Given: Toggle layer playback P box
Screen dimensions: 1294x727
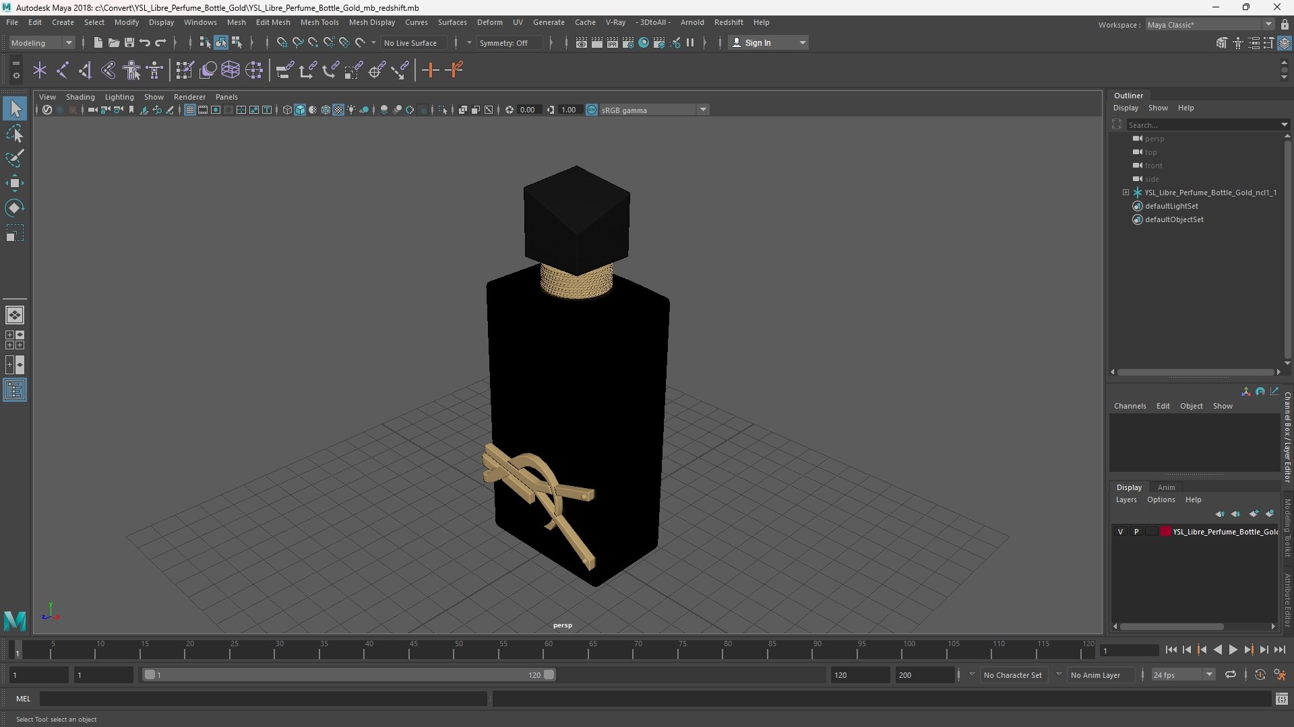Looking at the screenshot, I should [1136, 532].
